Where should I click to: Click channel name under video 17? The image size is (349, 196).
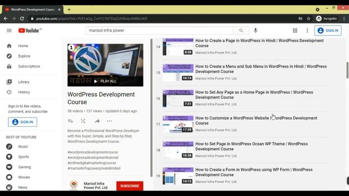216,130
